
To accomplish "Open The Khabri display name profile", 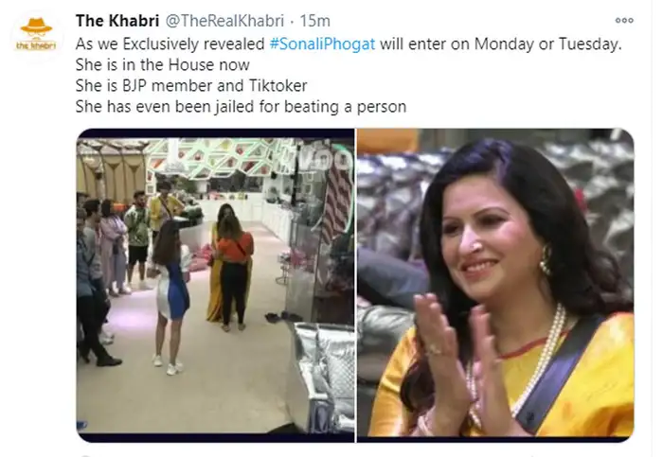I will click(x=117, y=21).
